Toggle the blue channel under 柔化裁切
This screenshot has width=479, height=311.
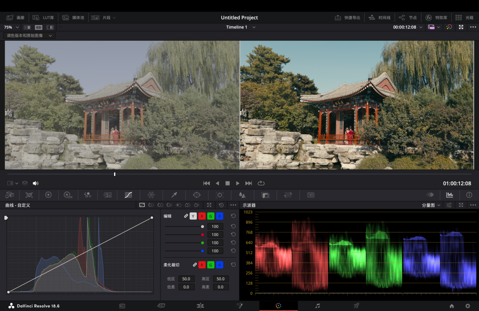219,265
